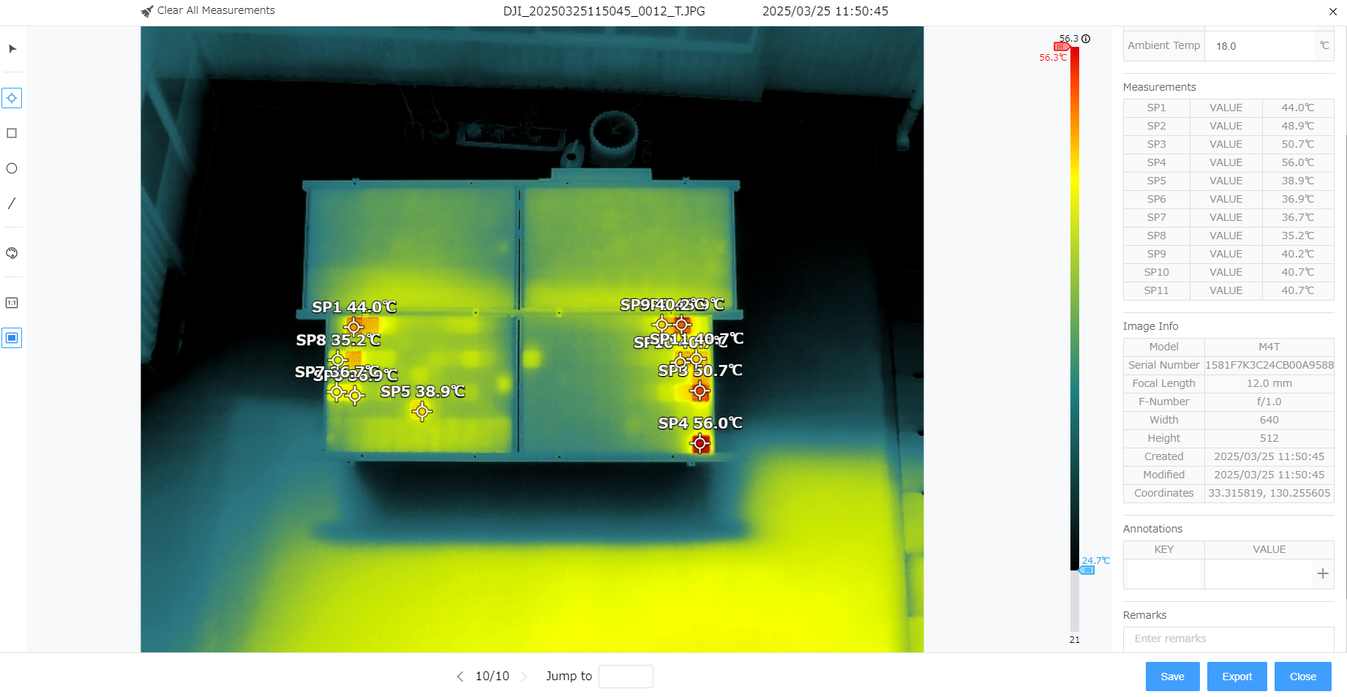Click the Image Info section heading
Image resolution: width=1347 pixels, height=697 pixels.
1151,326
